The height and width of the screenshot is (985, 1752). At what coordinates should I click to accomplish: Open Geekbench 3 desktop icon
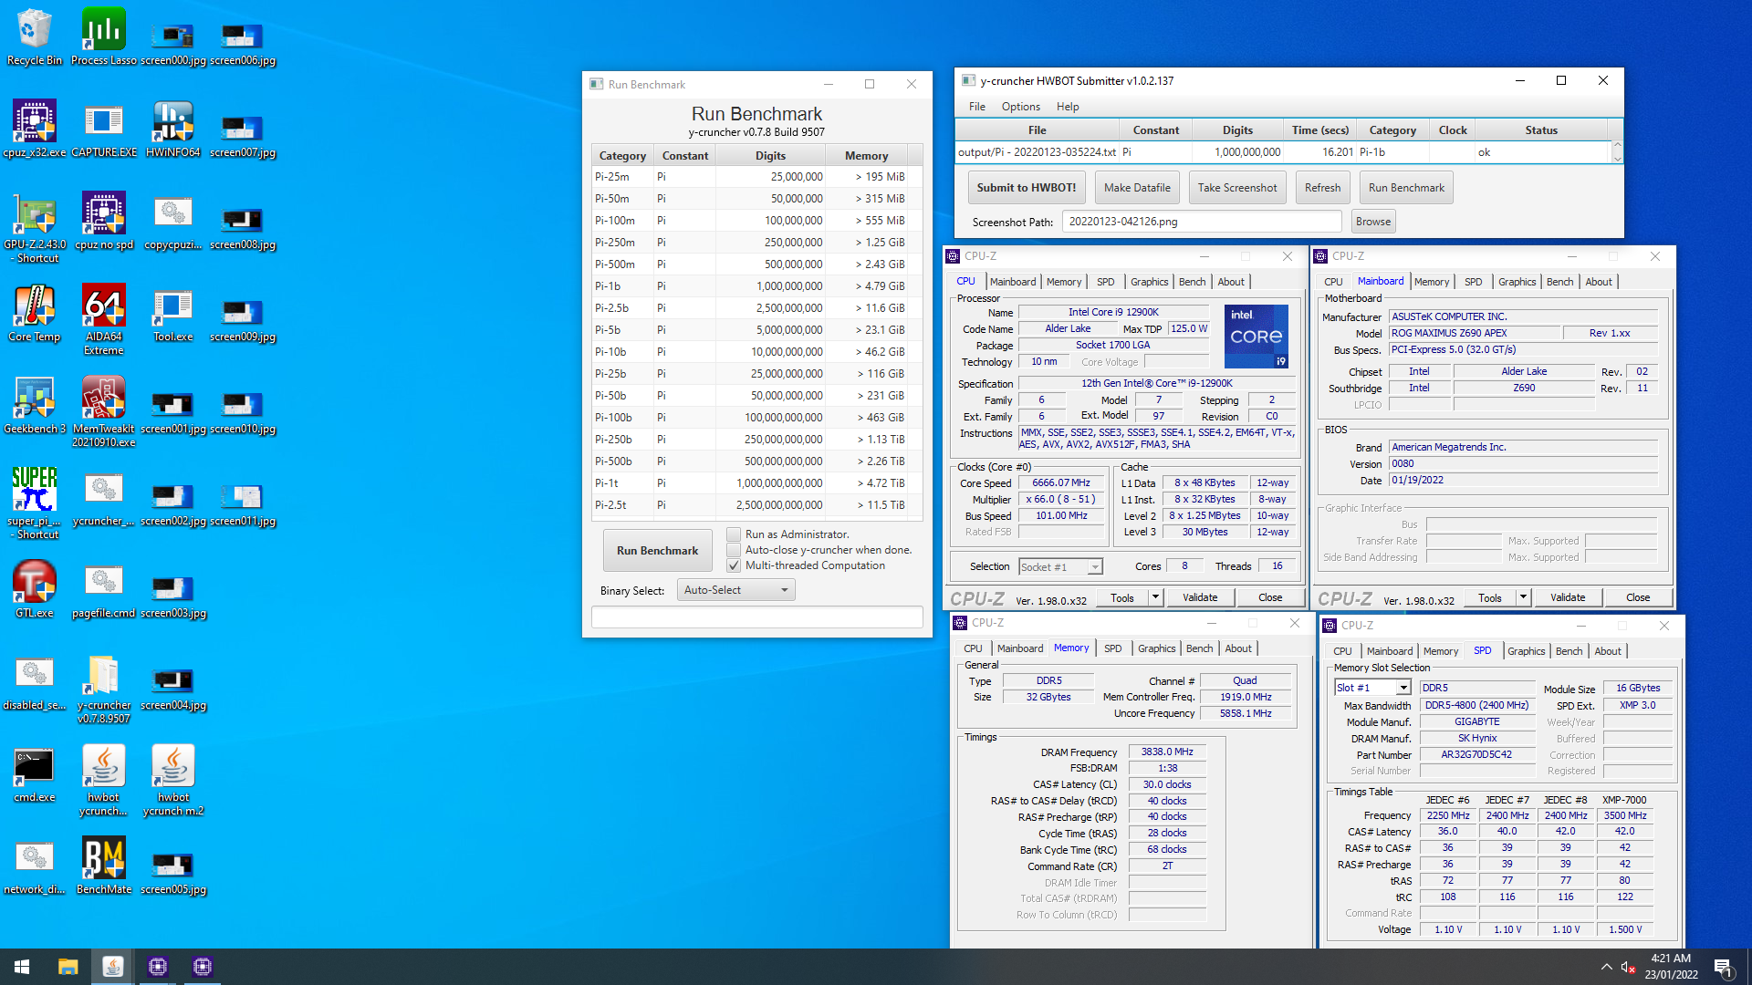tap(35, 405)
